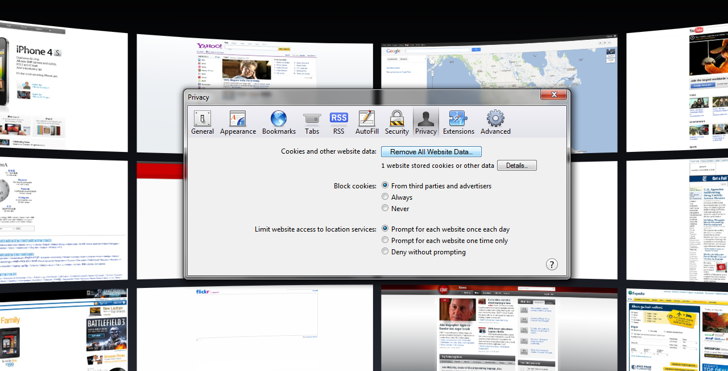The image size is (728, 371).
Task: Open the Yahoo Top Sites thumbnail
Action: pyautogui.click(x=254, y=63)
